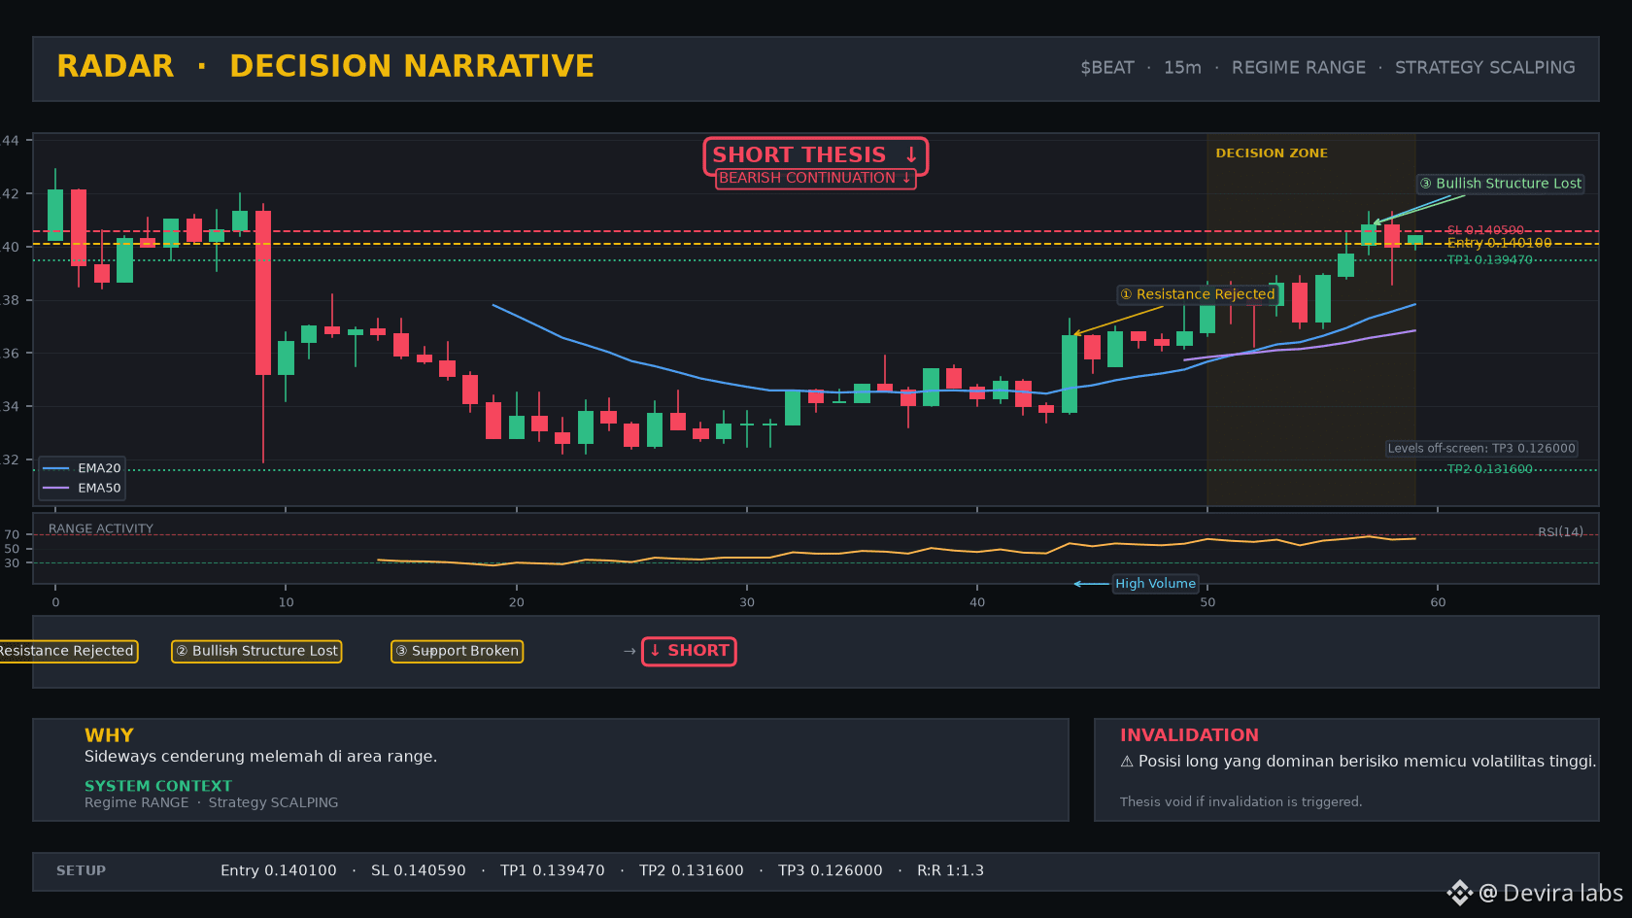Select the SHORT THESIS badge
Image resolution: width=1632 pixels, height=918 pixels.
816,155
